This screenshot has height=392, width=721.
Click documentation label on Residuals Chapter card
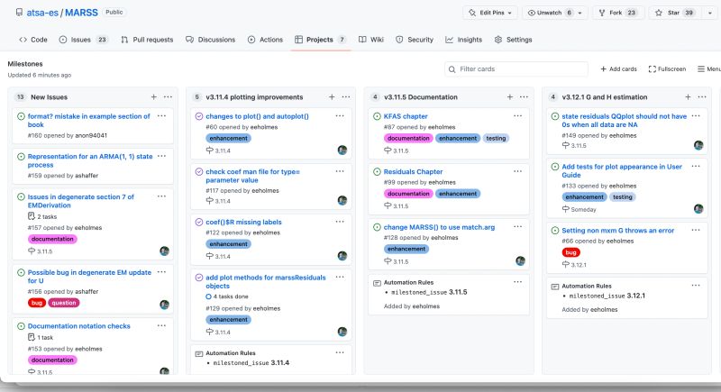tap(408, 194)
